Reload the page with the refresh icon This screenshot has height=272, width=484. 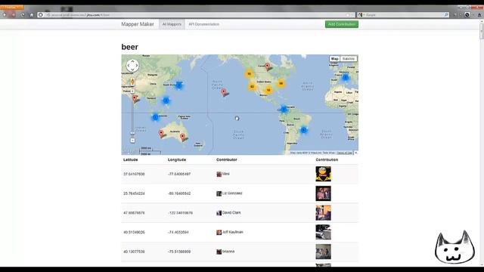(23, 15)
